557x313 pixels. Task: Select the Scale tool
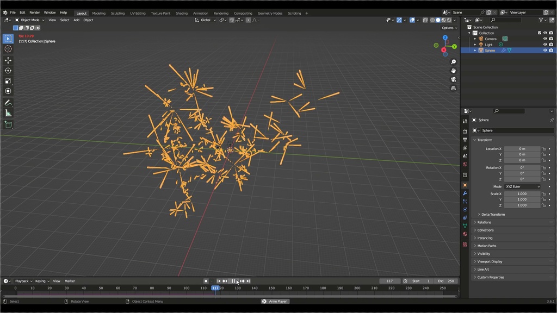[x=8, y=82]
